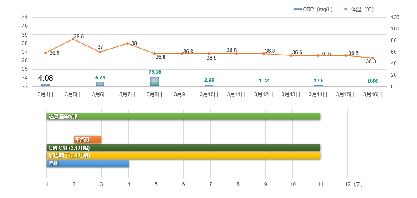
Task: Select the 38 temperature label near 3月7日
Action: (134, 43)
